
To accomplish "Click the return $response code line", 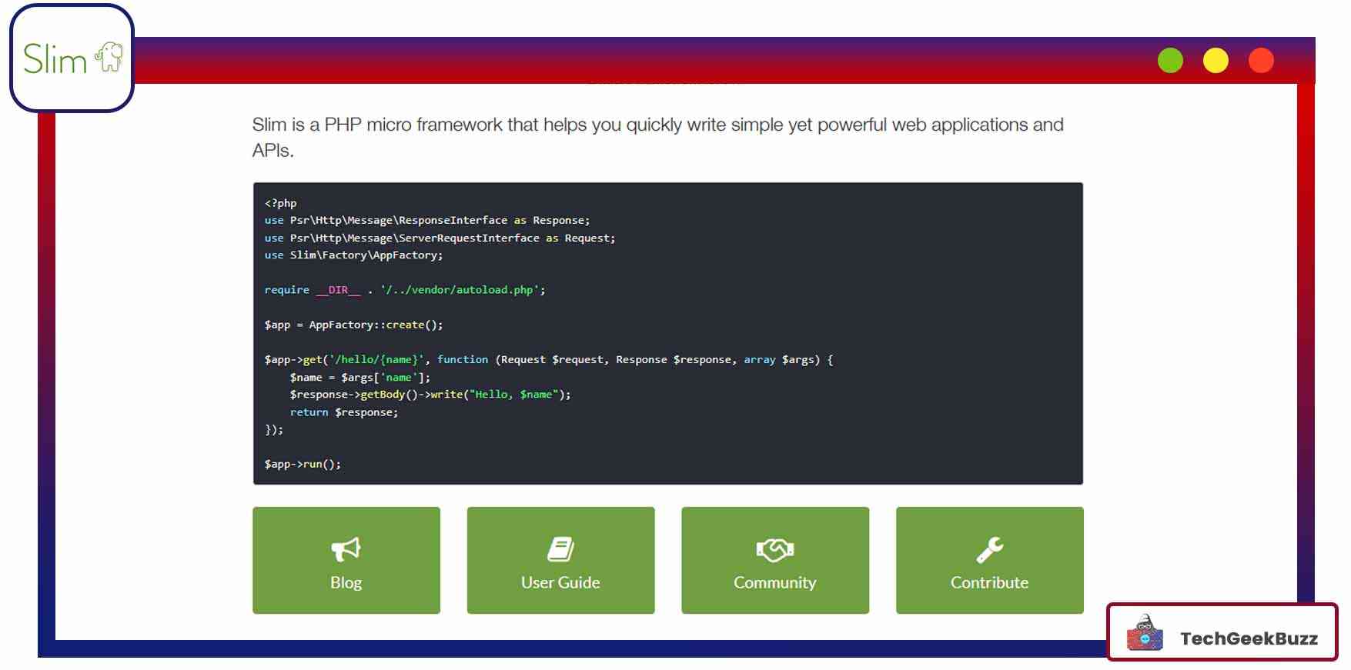I will click(x=343, y=412).
